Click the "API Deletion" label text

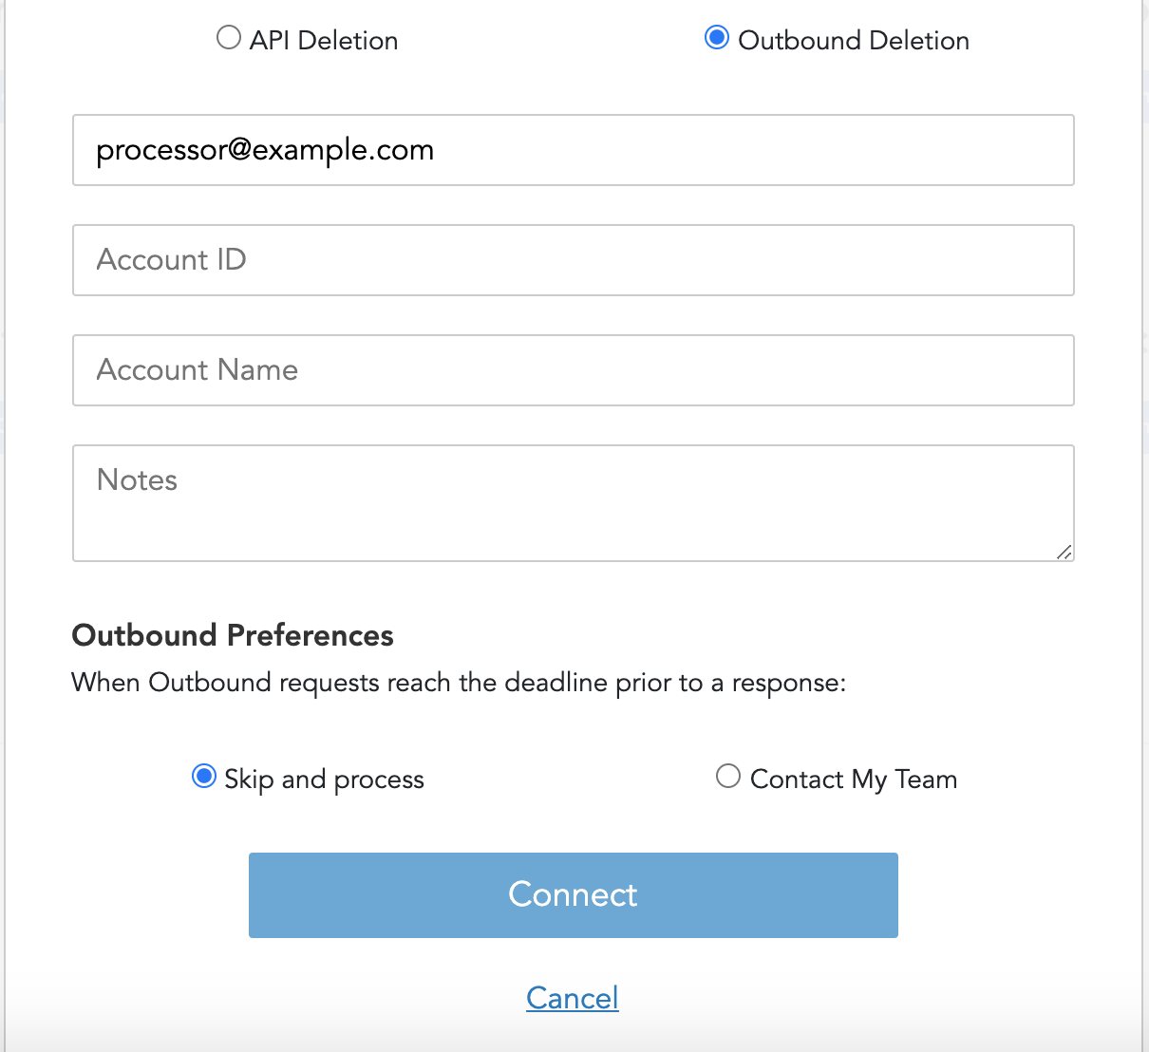click(x=324, y=41)
